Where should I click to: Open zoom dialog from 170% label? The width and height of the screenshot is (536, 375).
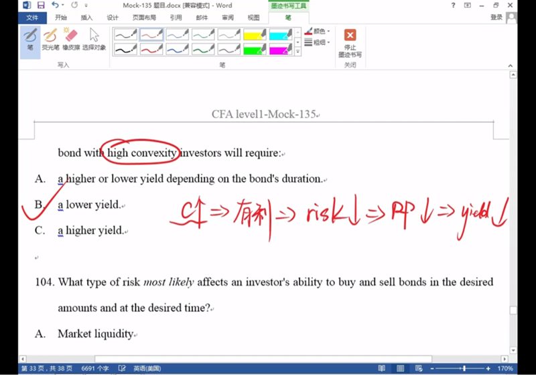pos(505,368)
